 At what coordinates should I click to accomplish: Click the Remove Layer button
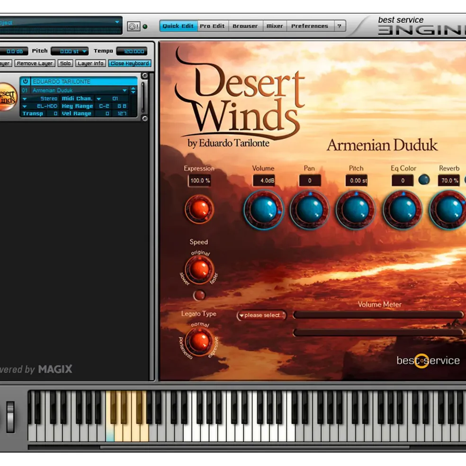point(35,63)
